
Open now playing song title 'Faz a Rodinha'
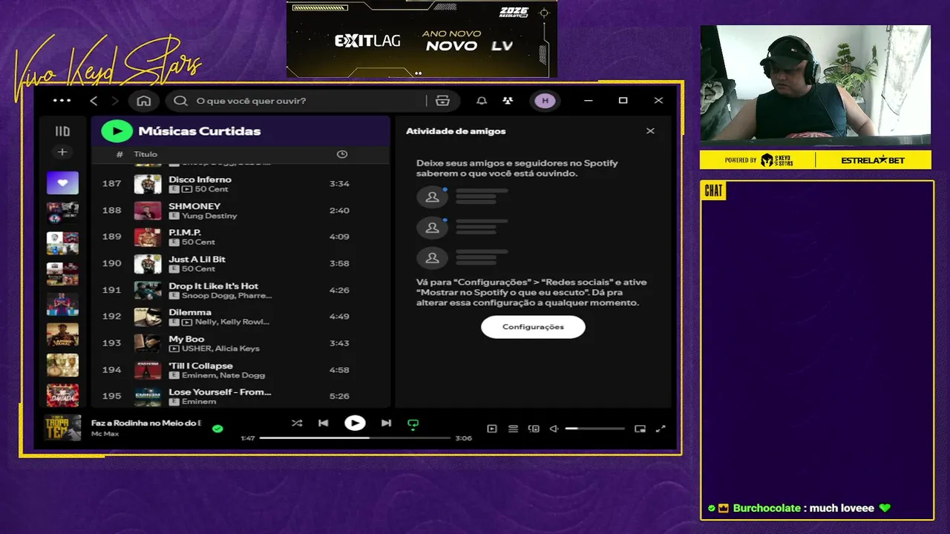146,423
